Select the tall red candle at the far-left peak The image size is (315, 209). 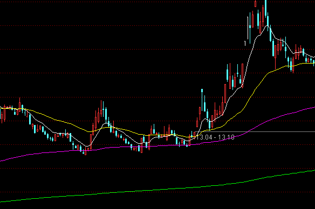click(x=19, y=104)
